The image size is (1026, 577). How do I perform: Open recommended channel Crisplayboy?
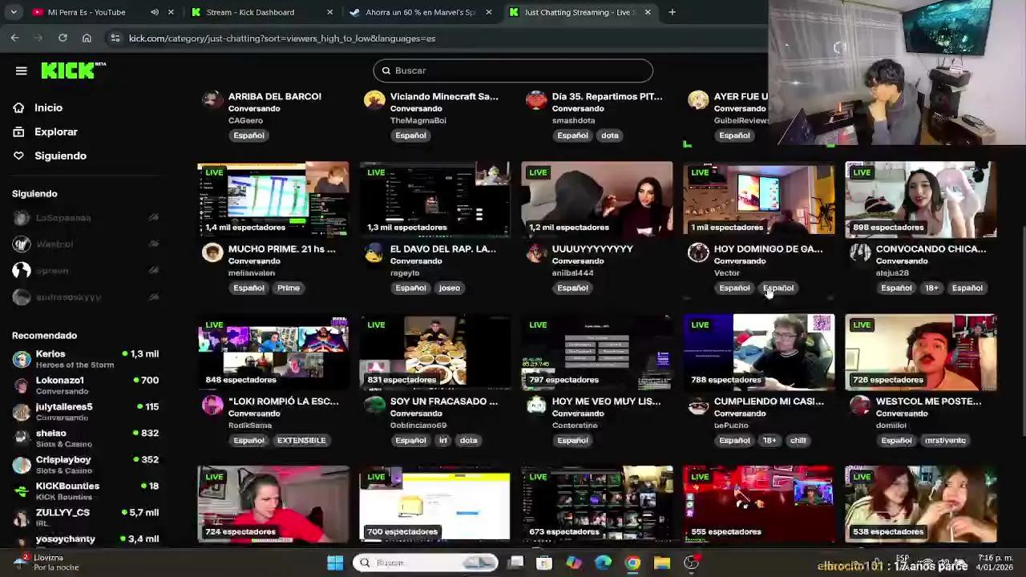coord(84,464)
